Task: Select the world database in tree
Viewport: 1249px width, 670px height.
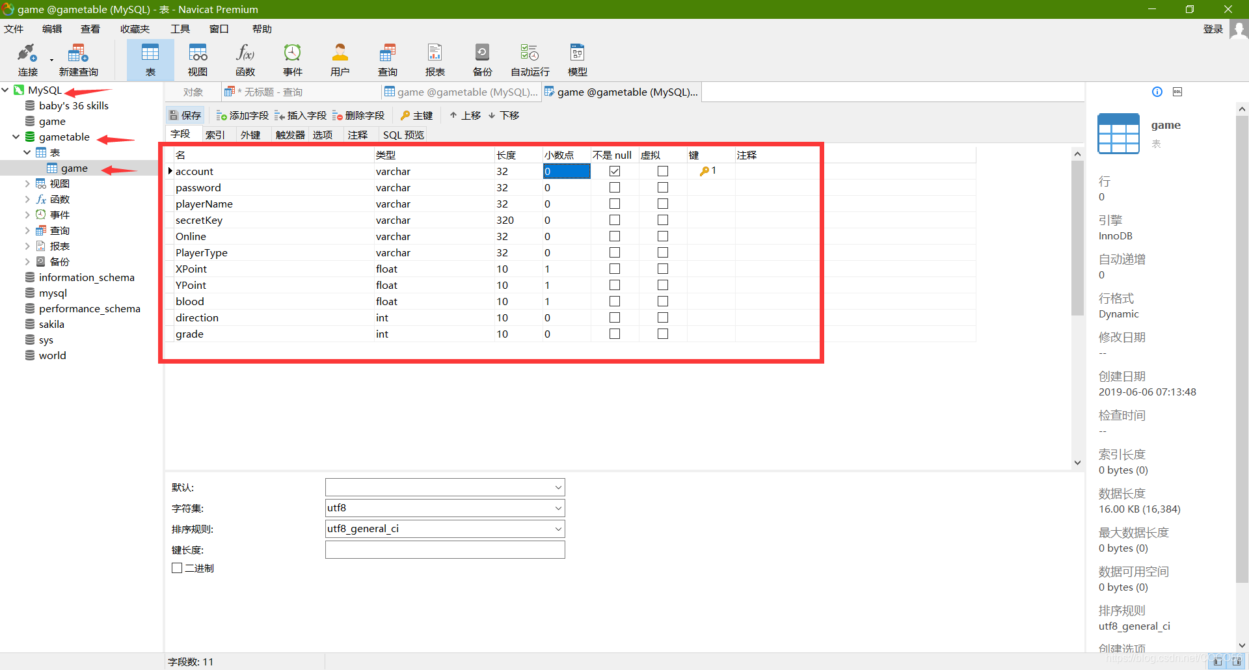Action: pos(52,355)
